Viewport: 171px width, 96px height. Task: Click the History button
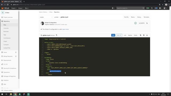(x=139, y=17)
